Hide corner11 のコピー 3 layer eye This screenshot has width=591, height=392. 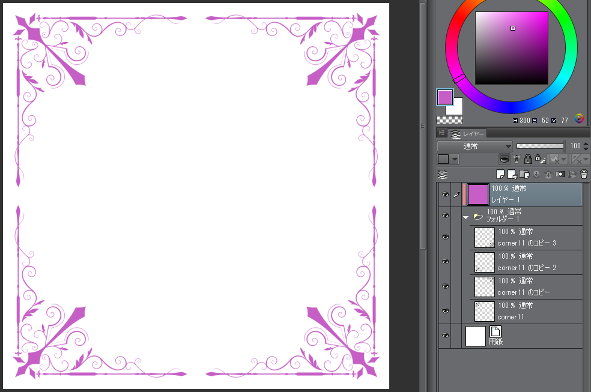click(x=445, y=237)
